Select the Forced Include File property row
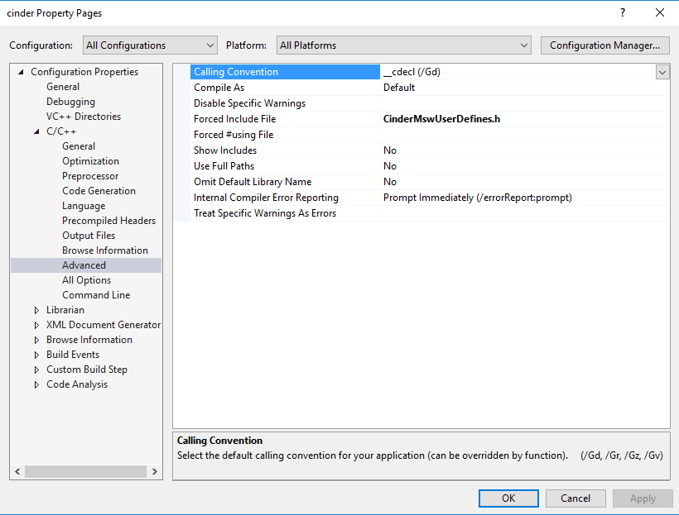Image resolution: width=679 pixels, height=515 pixels. pyautogui.click(x=234, y=119)
